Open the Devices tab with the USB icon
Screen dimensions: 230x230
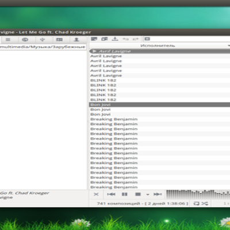(x=43, y=40)
